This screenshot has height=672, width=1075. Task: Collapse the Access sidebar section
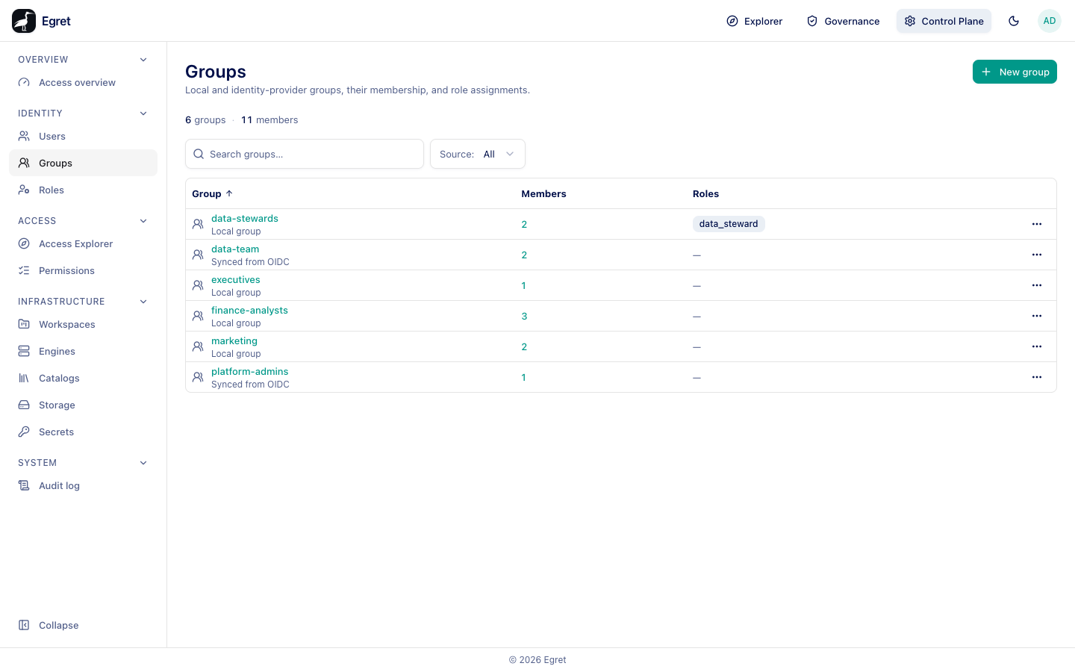click(143, 221)
